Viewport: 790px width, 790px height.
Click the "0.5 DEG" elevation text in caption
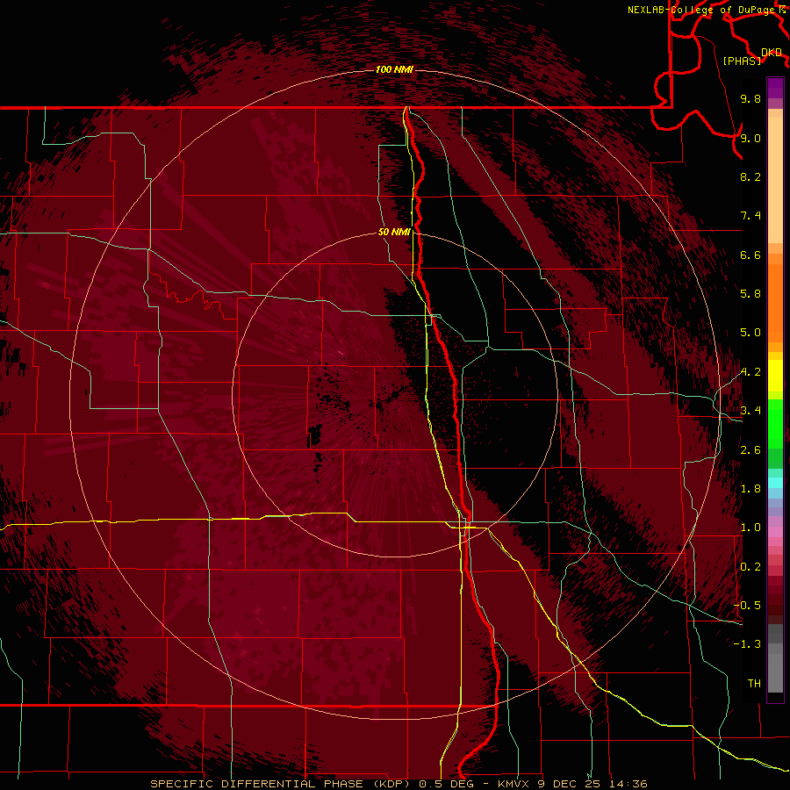(x=447, y=784)
